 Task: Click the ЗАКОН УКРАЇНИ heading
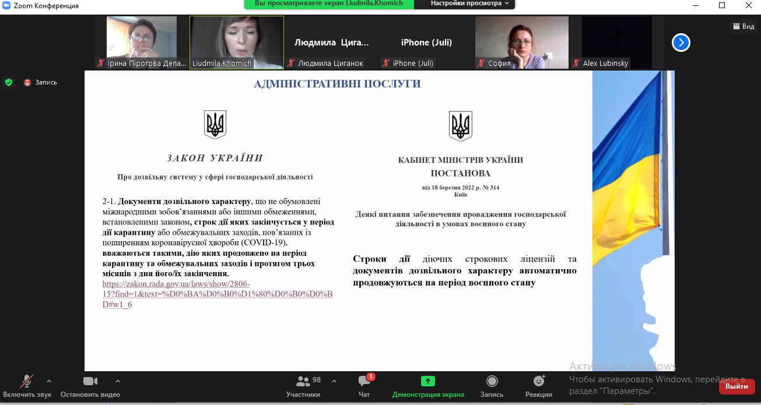215,158
